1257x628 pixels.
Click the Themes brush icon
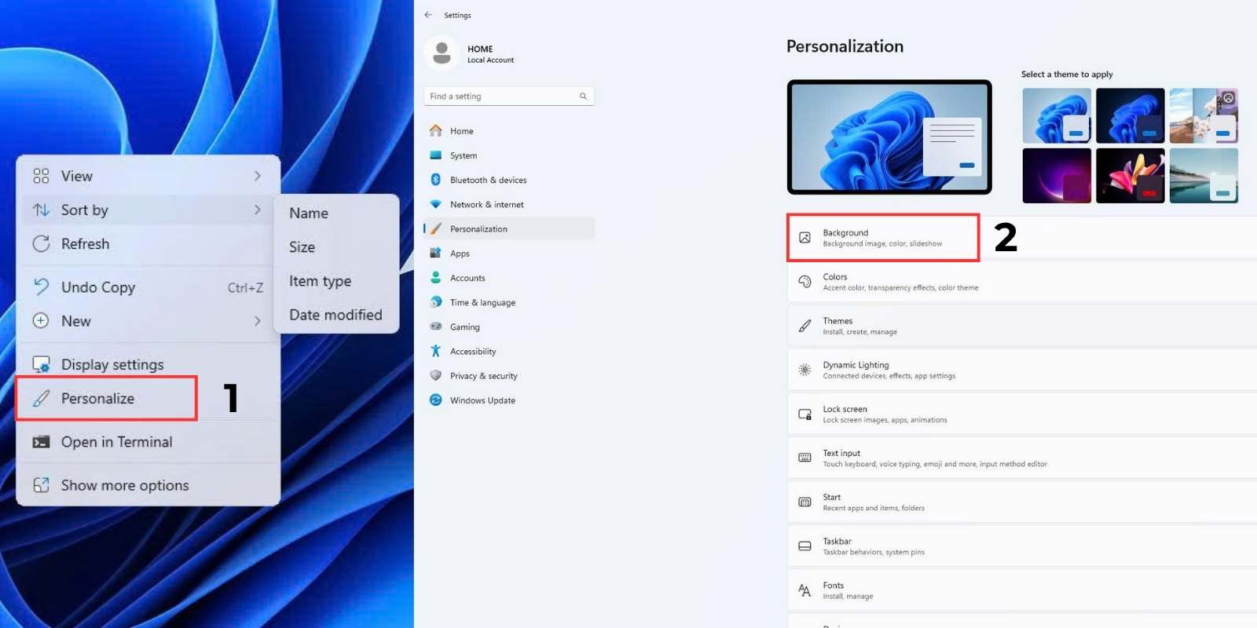click(804, 326)
